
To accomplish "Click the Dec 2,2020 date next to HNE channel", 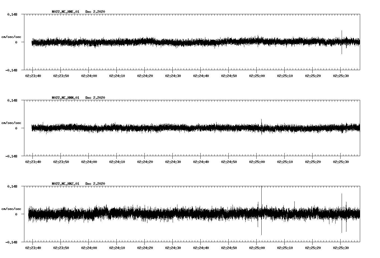I will 95,12.
